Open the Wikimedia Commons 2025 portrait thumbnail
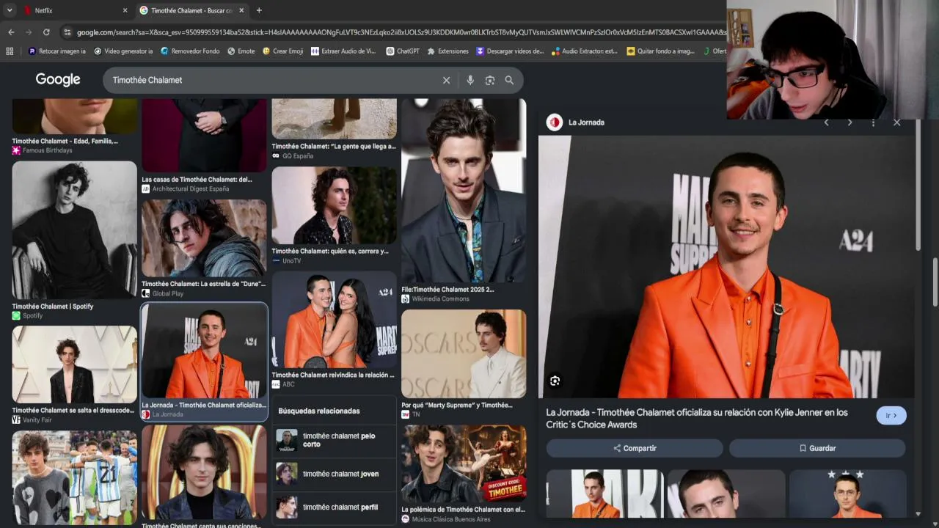Viewport: 939px width, 528px height. click(464, 191)
